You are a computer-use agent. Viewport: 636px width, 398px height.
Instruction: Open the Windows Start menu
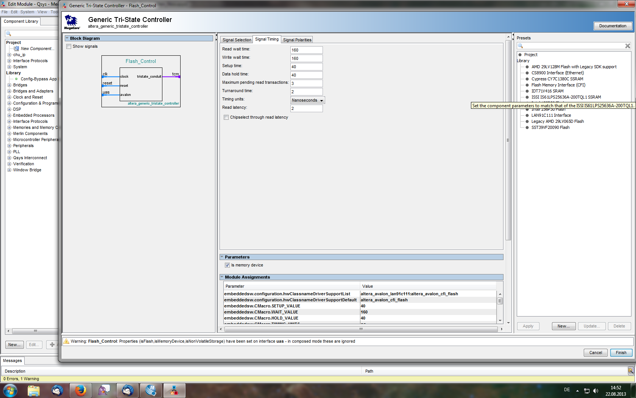click(x=10, y=390)
